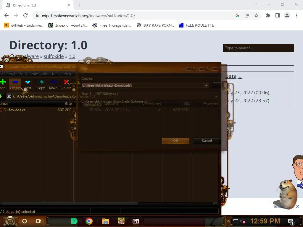Click the Extract toolbar icon in 7-Zip

point(15,82)
